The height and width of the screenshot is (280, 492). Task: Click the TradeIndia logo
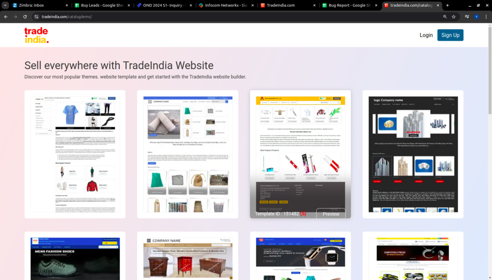coord(36,35)
